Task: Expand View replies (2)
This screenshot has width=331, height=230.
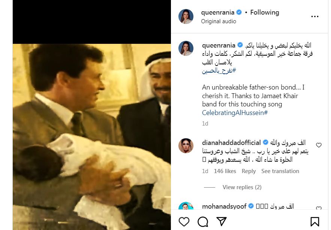Action: click(x=242, y=187)
